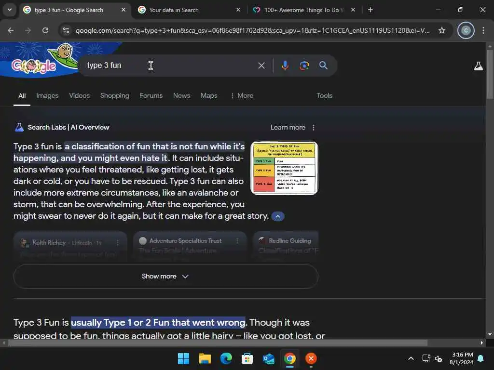
Task: Open Keith Richey card three-dot menu
Action: (x=118, y=243)
